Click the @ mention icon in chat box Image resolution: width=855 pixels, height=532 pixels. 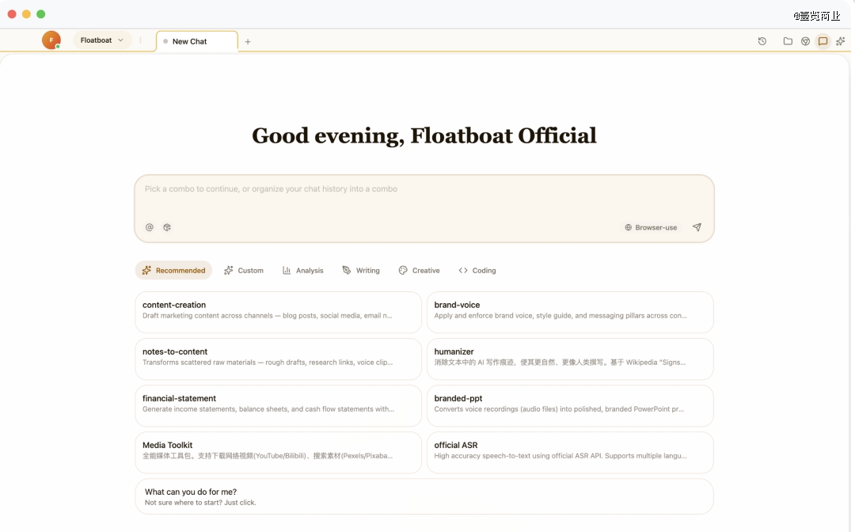coord(150,227)
